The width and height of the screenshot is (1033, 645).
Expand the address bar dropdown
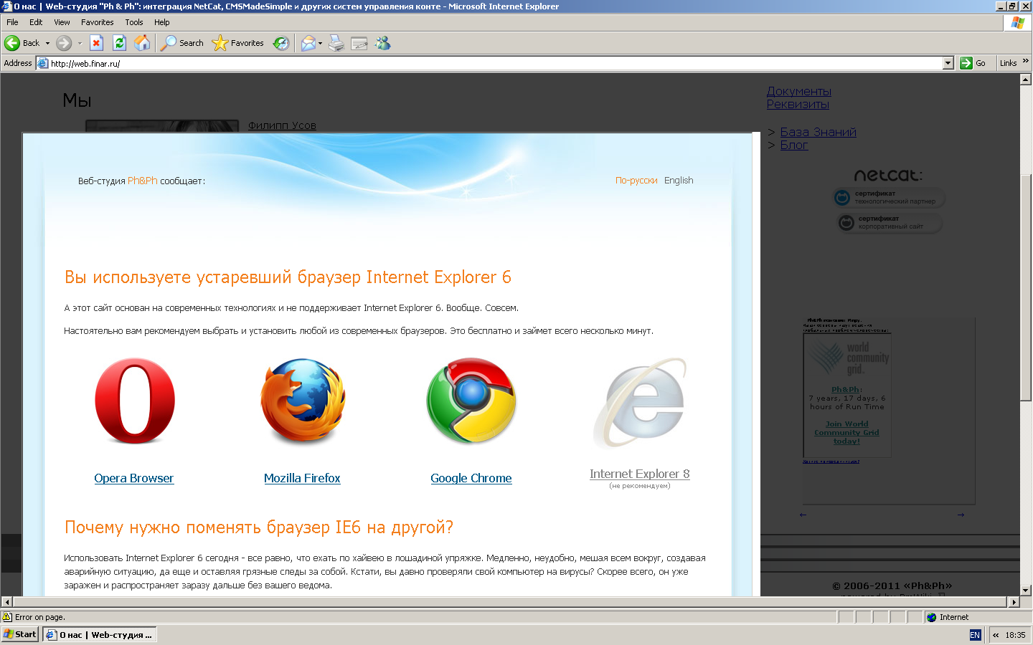[948, 63]
